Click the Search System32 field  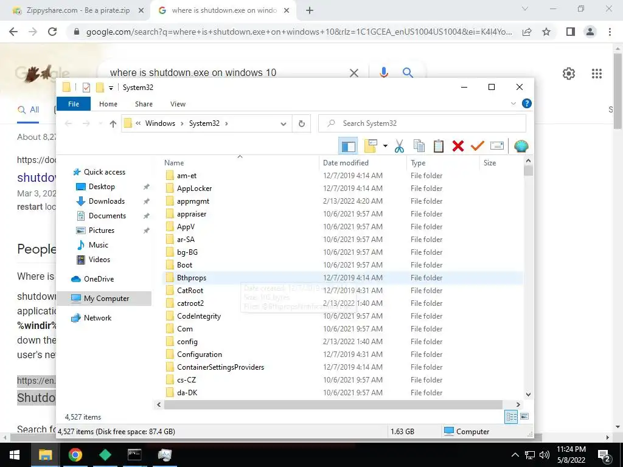pos(422,123)
